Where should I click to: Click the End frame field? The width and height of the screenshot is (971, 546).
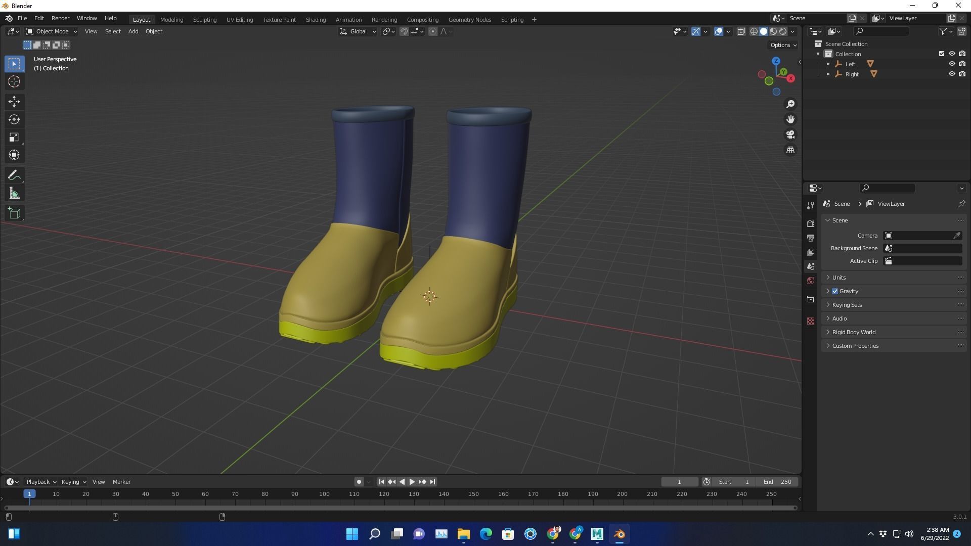(x=777, y=482)
